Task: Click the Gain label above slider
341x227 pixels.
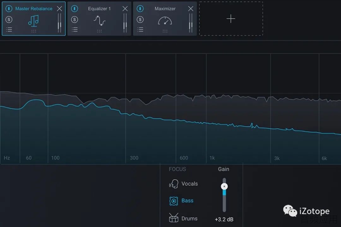Action: 224,169
